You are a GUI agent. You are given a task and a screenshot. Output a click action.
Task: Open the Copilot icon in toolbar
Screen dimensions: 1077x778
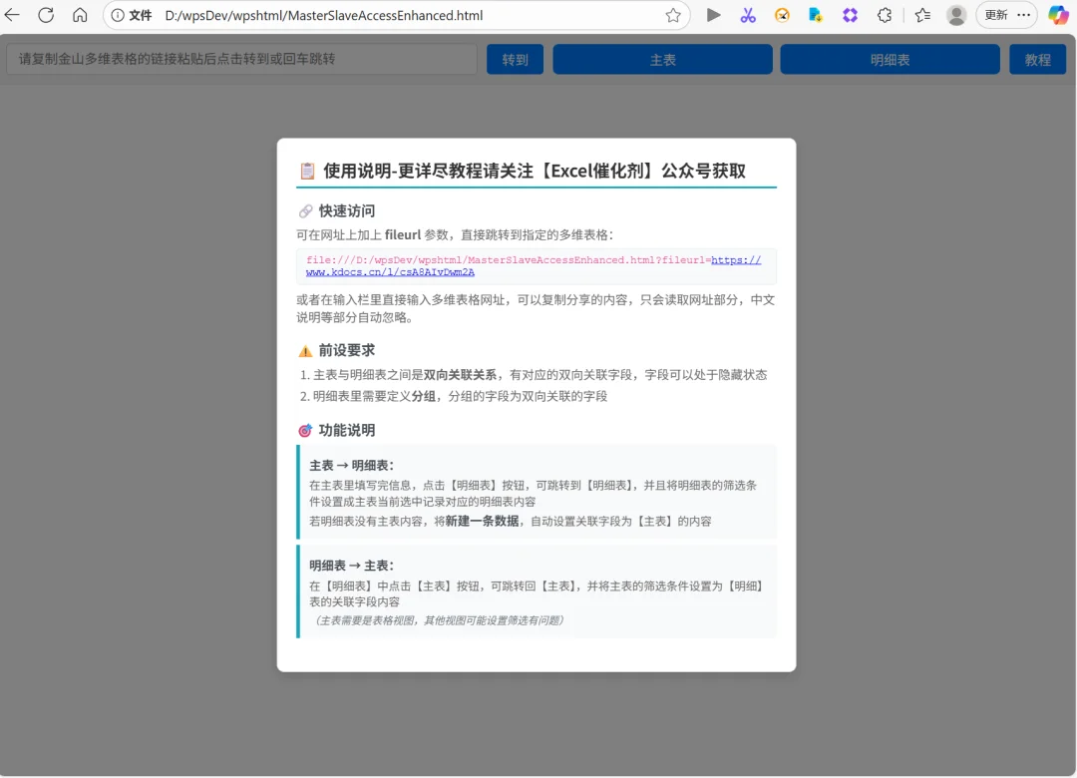[x=1058, y=15]
